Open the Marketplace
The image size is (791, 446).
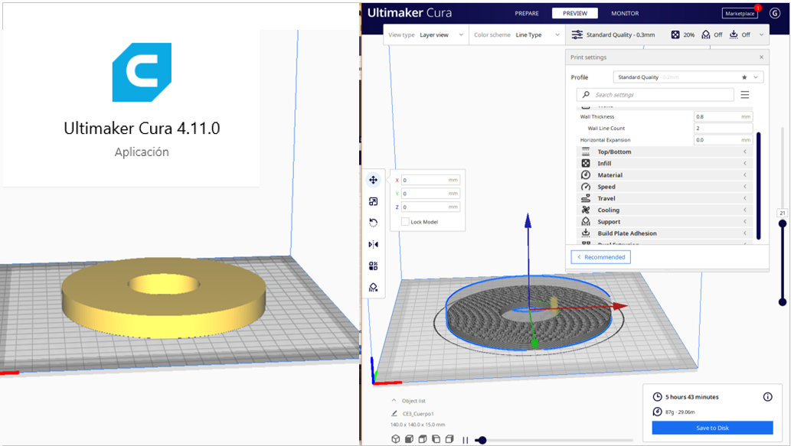(x=740, y=14)
